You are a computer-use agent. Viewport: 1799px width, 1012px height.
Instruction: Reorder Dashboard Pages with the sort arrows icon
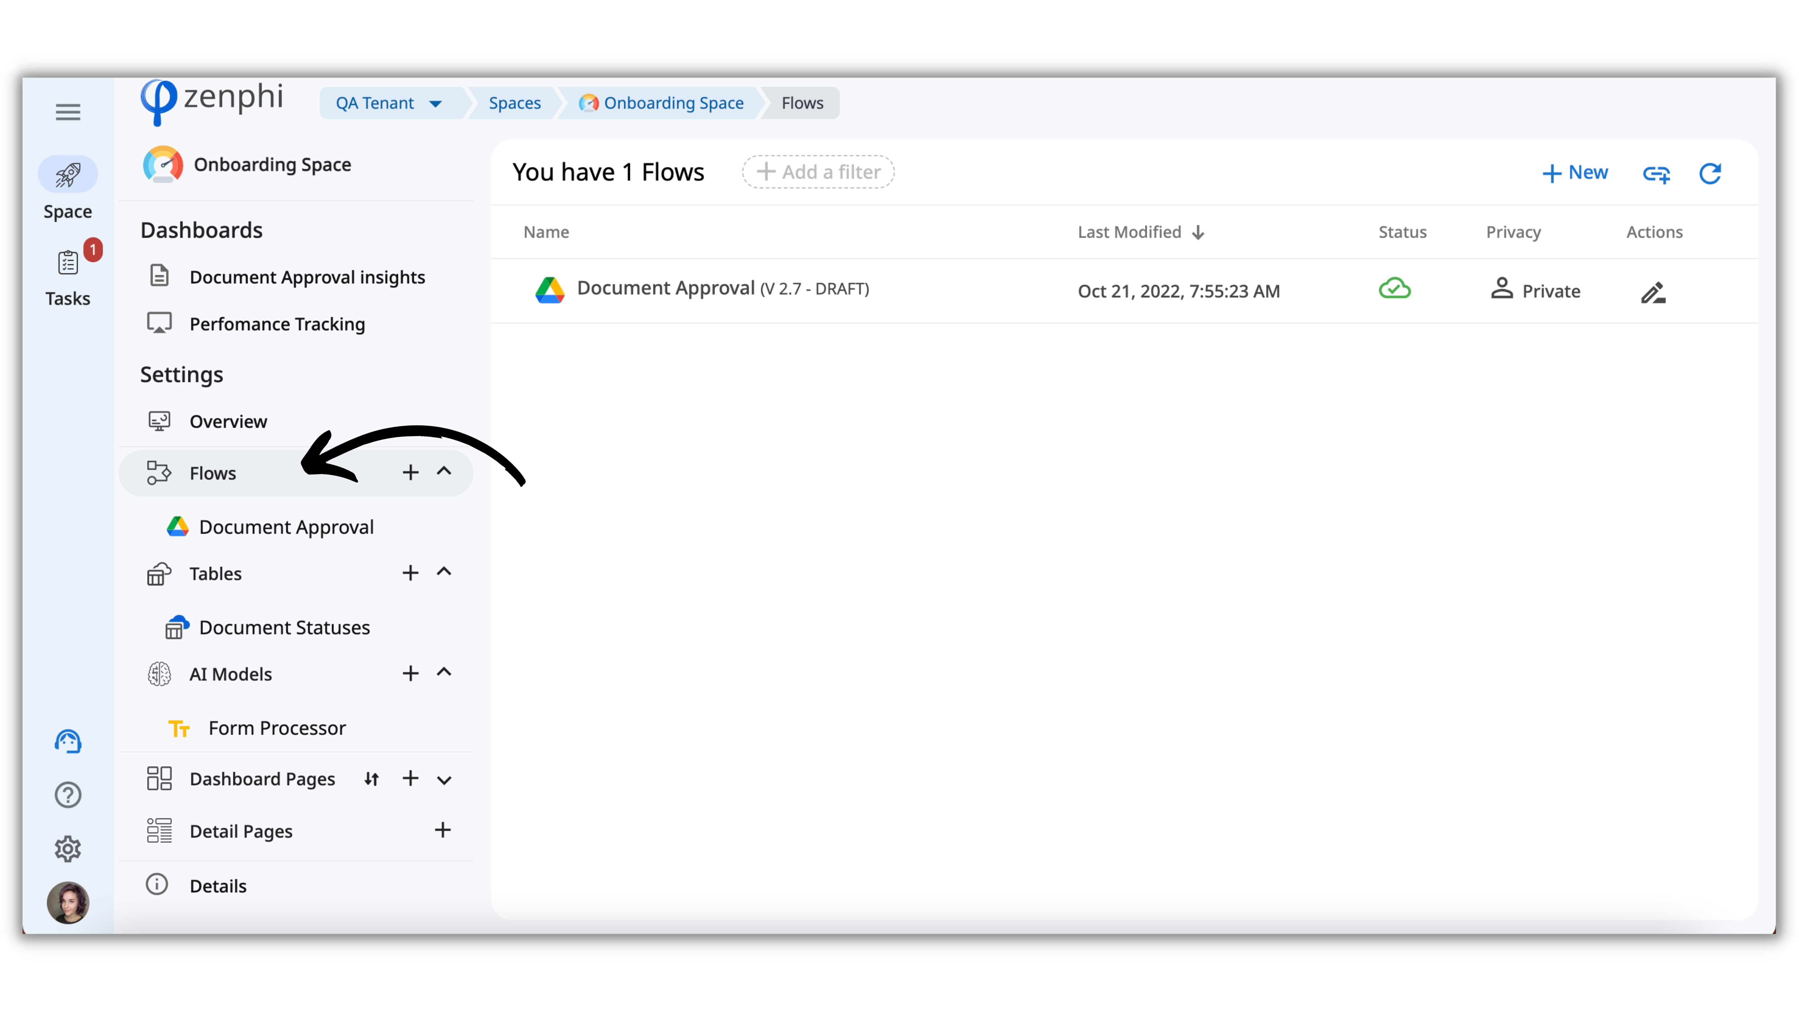(372, 779)
